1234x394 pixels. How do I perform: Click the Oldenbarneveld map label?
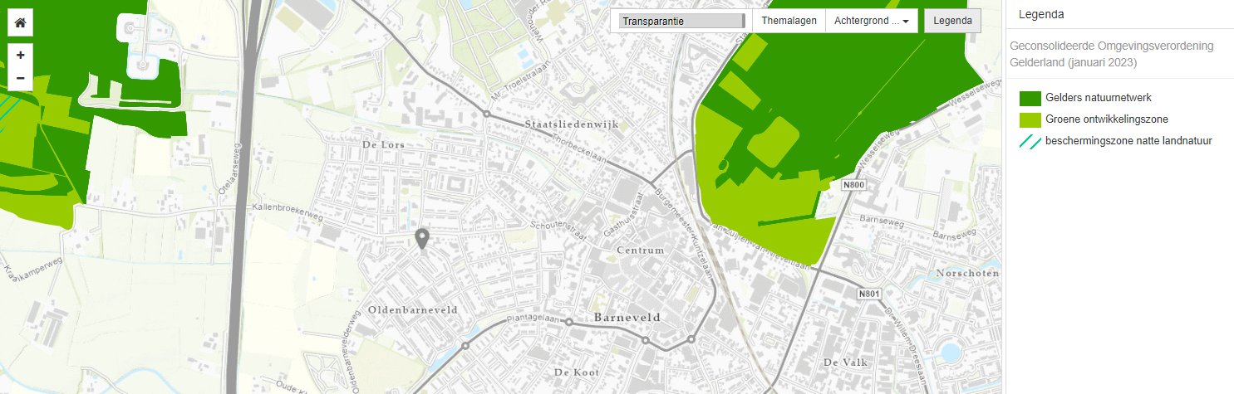[412, 309]
